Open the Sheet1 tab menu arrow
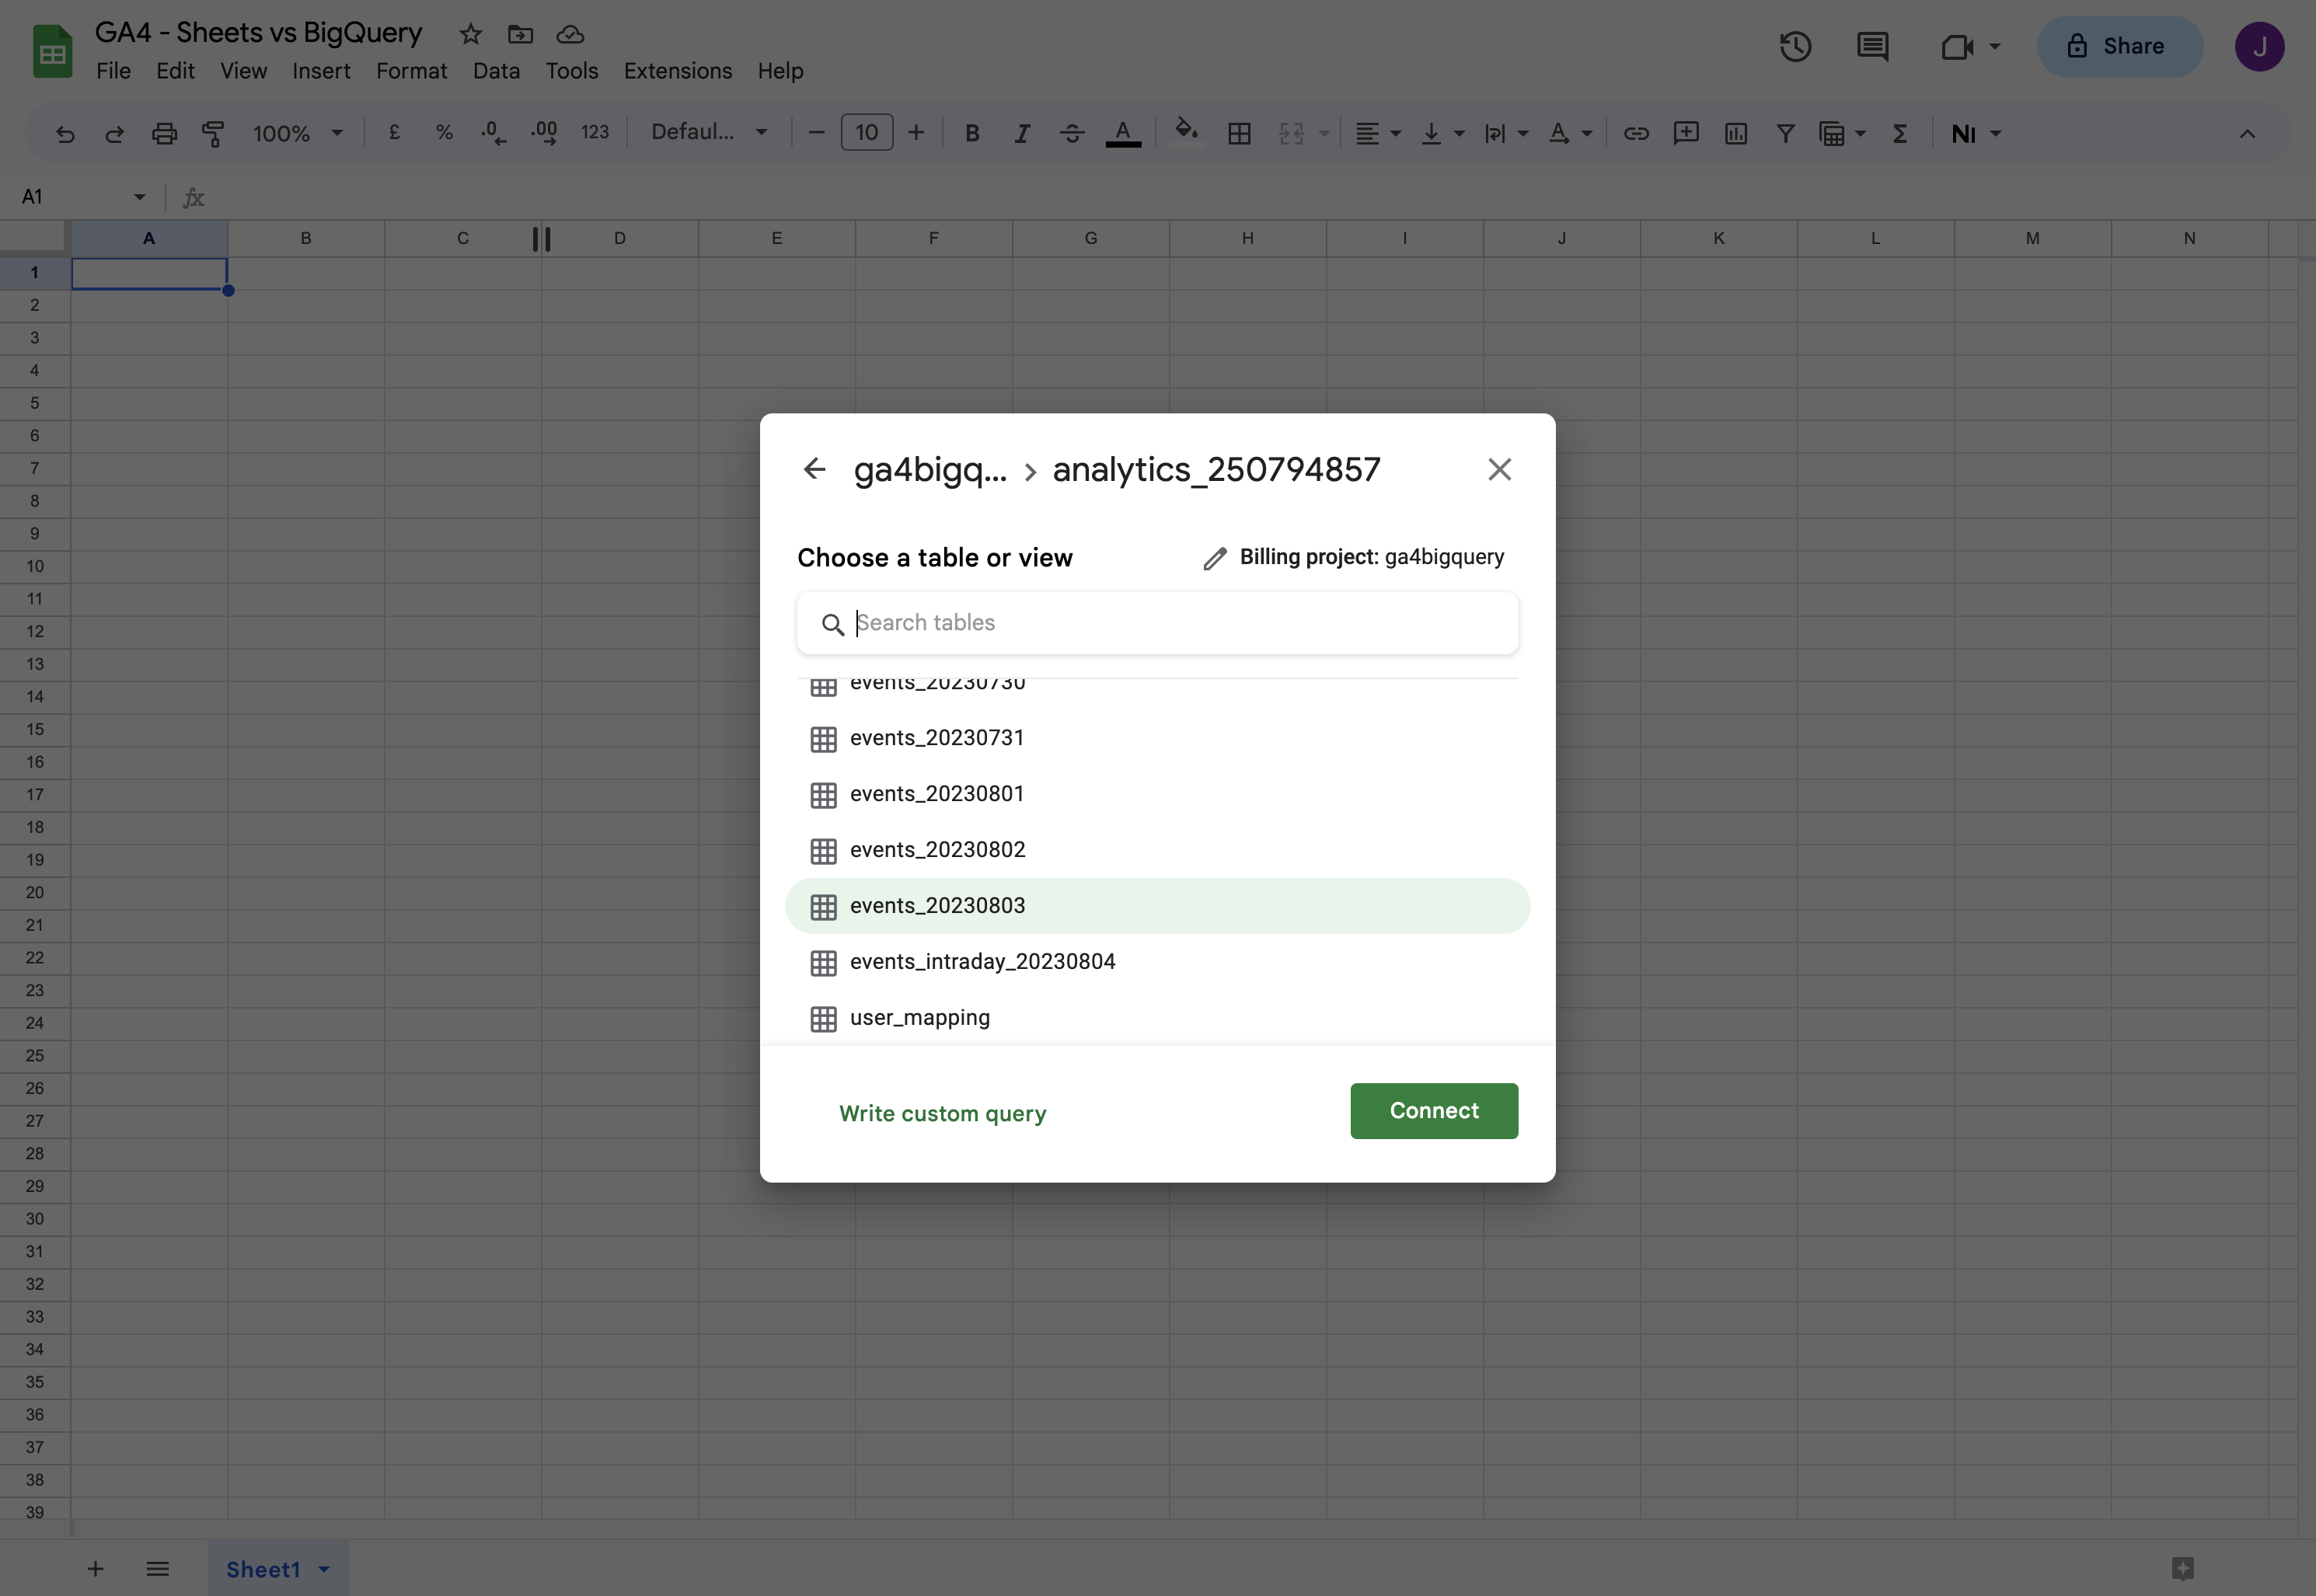The width and height of the screenshot is (2316, 1596). (x=324, y=1569)
